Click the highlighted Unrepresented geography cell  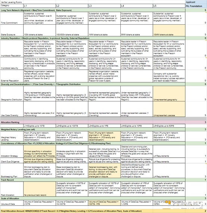[169, 94]
